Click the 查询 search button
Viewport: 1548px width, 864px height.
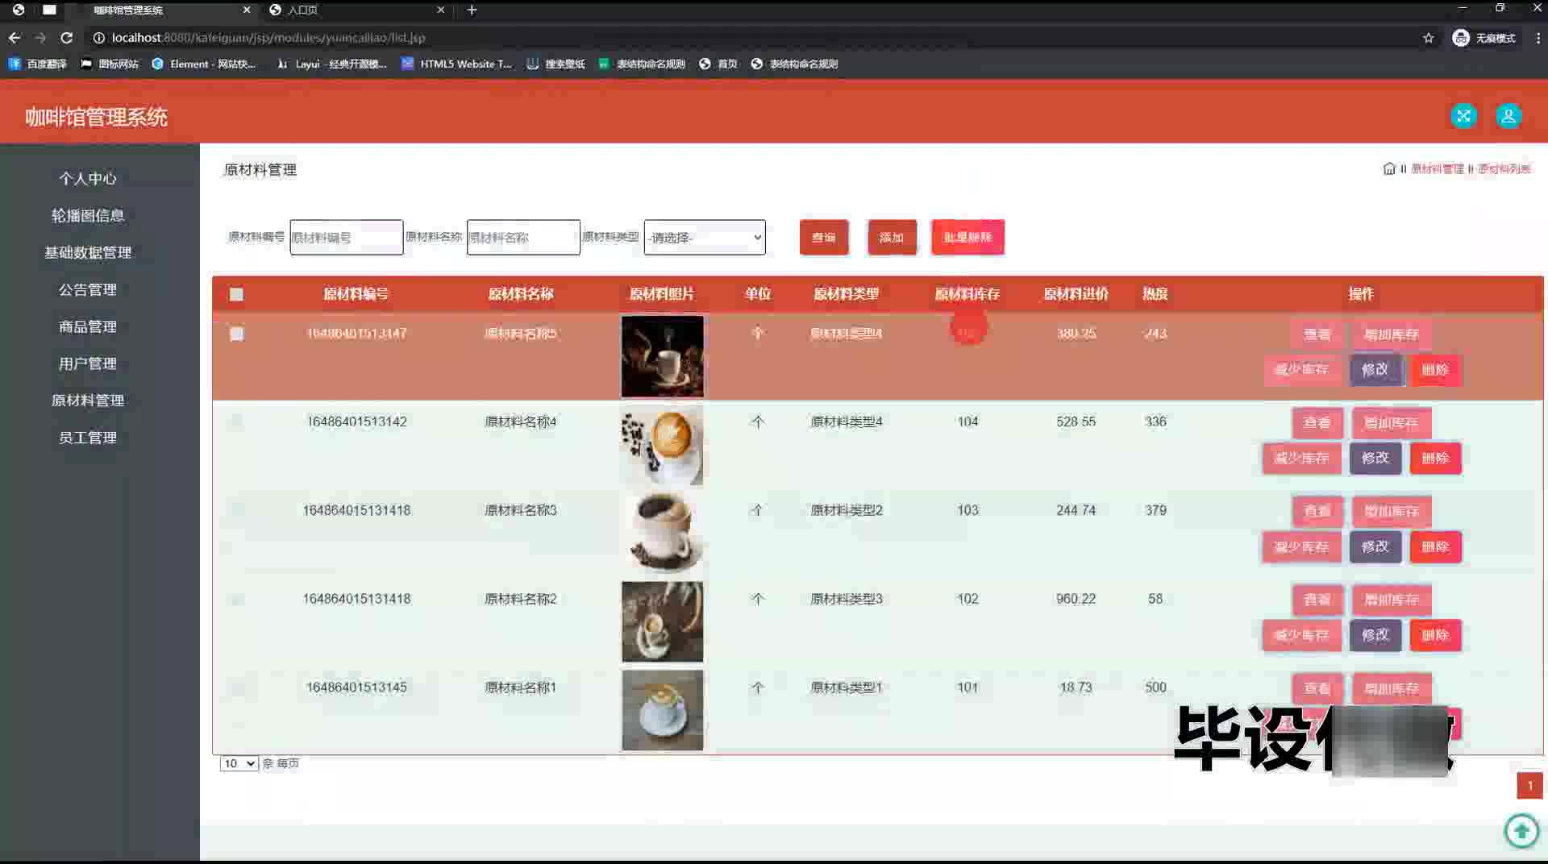pos(824,237)
